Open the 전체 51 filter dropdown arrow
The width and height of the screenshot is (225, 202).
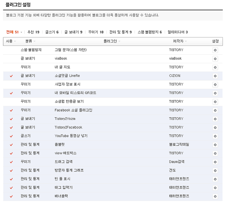[21, 32]
